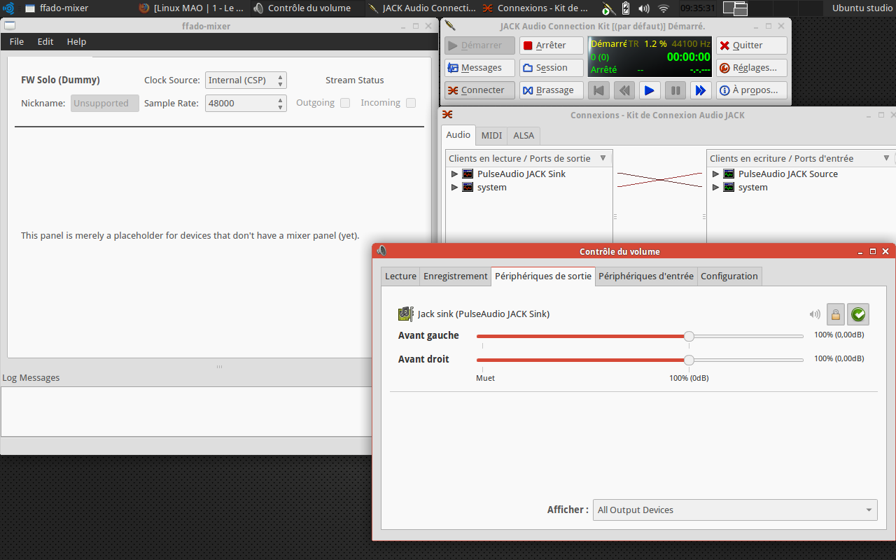The height and width of the screenshot is (560, 896).
Task: Open the Configuration tab in volume control
Action: click(729, 276)
